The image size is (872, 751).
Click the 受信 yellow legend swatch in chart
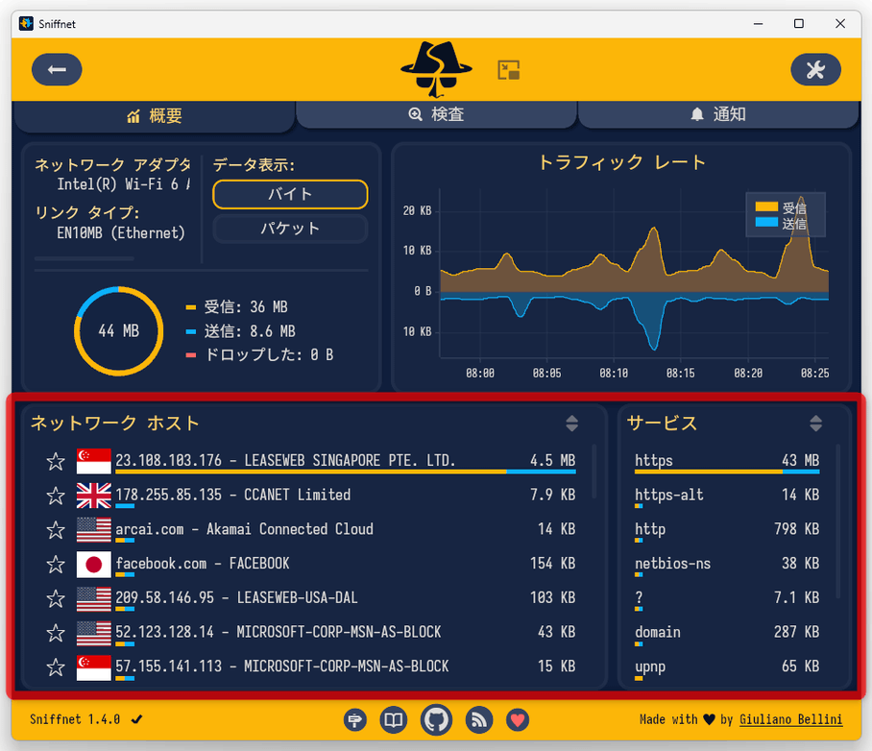pyautogui.click(x=766, y=206)
